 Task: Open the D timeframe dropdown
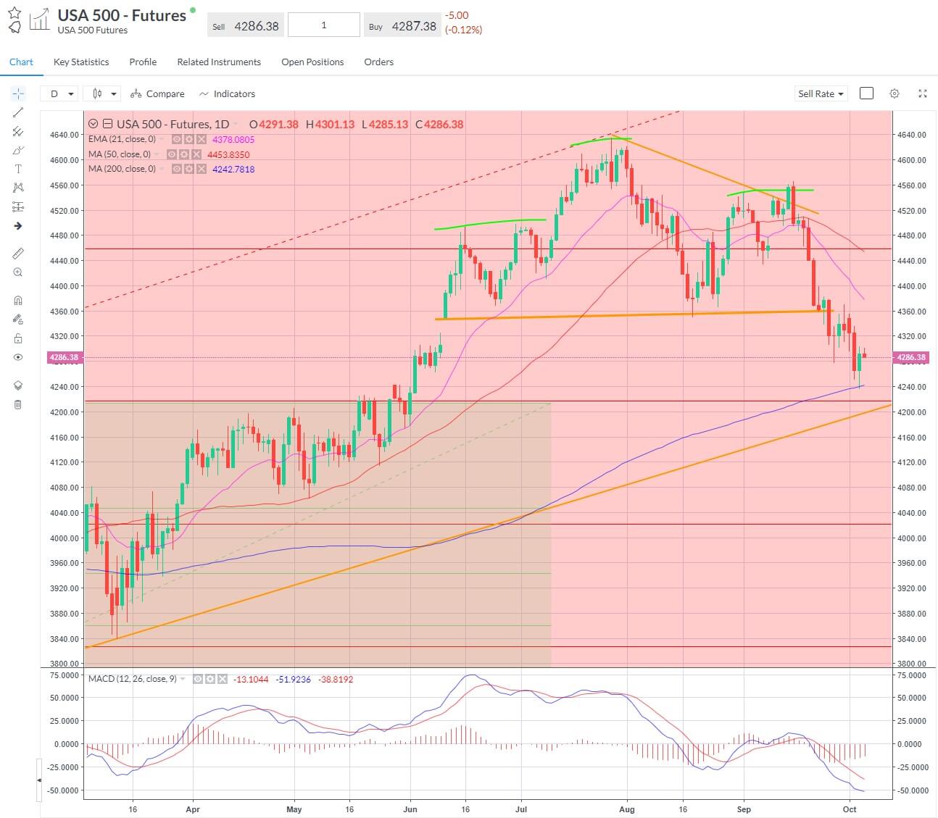59,93
